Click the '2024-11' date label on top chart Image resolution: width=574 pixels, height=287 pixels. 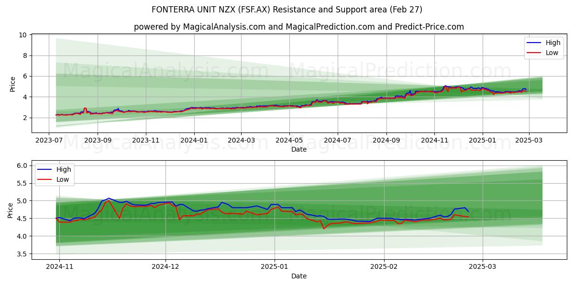tap(435, 141)
